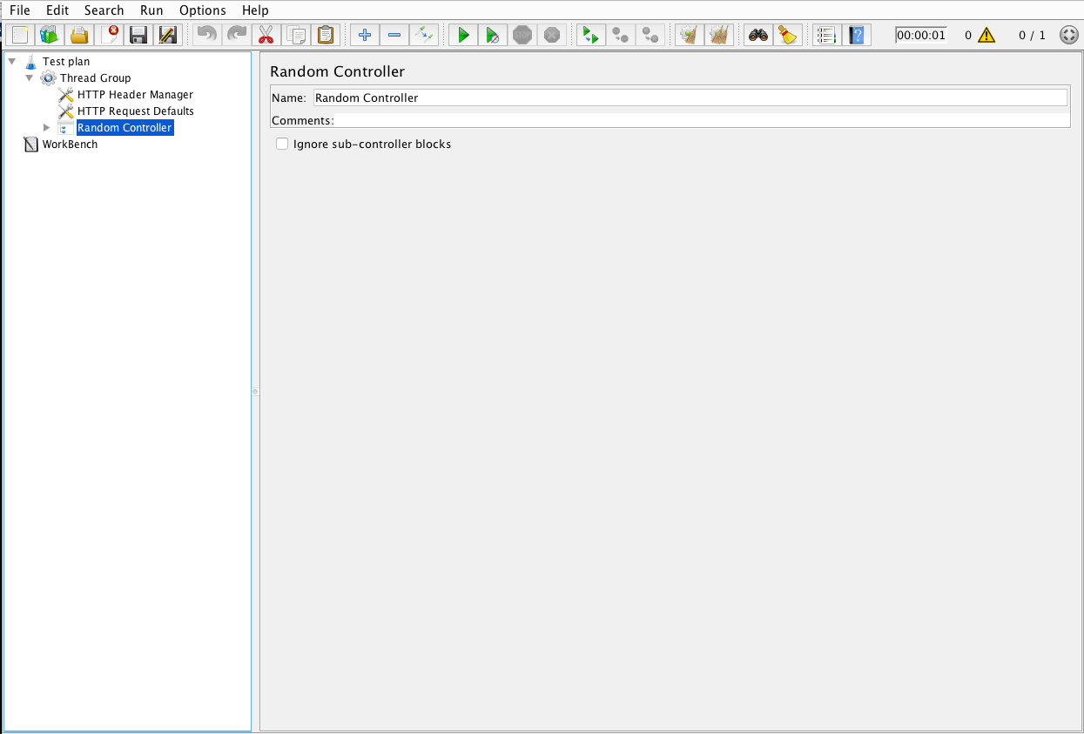Select HTTP Header Manager in tree
This screenshot has height=734, width=1084.
tap(135, 95)
